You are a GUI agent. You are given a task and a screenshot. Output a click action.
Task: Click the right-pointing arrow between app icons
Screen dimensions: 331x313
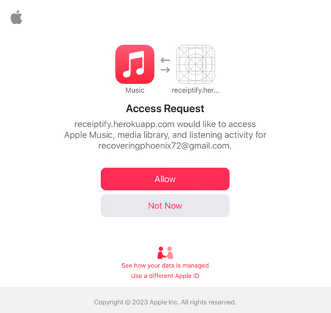(165, 70)
